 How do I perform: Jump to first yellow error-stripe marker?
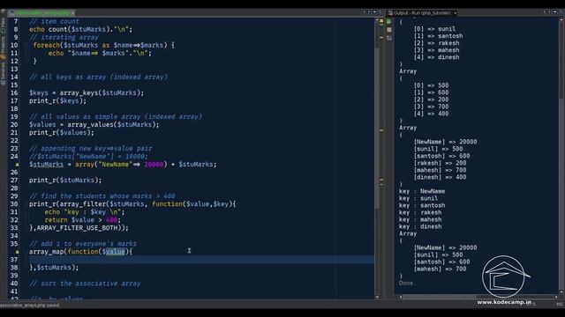381,37
